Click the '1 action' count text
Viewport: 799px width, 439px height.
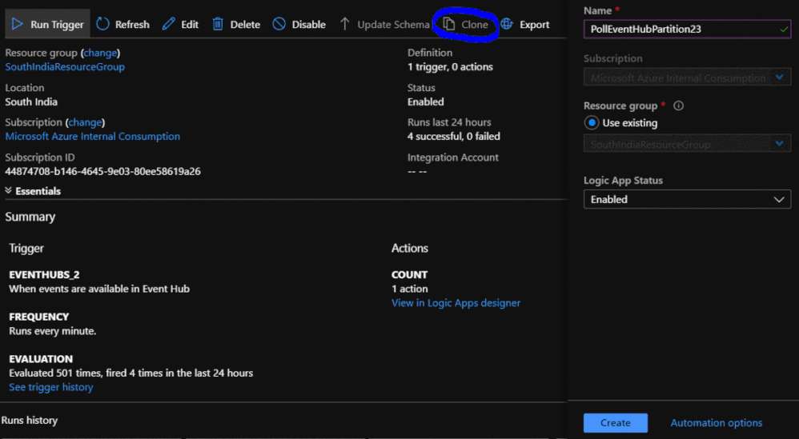[410, 289]
